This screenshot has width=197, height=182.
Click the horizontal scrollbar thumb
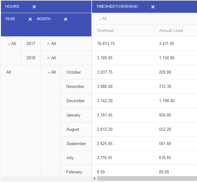[x=147, y=179]
